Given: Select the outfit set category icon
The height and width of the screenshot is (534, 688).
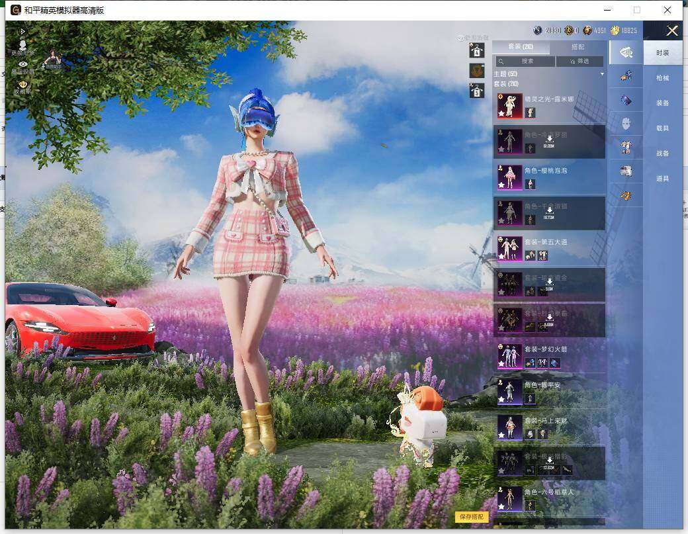Looking at the screenshot, I should 626,53.
